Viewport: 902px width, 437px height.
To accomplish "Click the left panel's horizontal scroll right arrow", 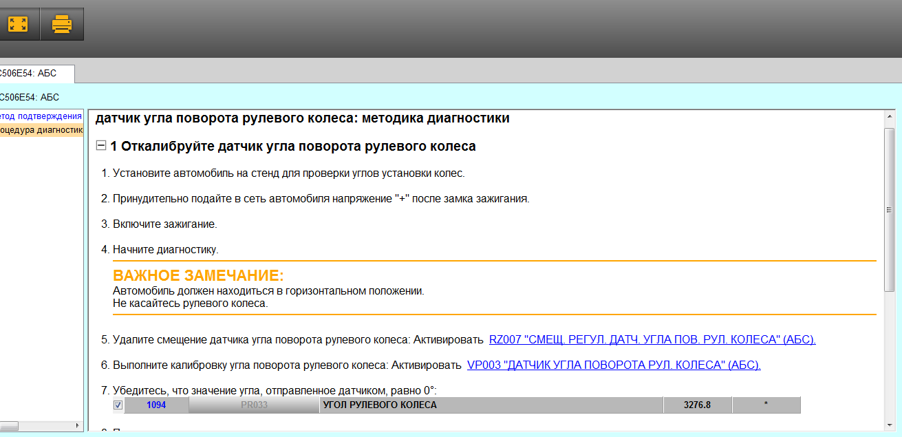I will click(76, 427).
